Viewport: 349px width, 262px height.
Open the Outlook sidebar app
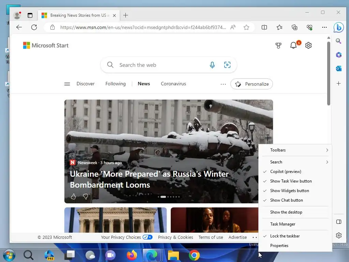pos(338,69)
